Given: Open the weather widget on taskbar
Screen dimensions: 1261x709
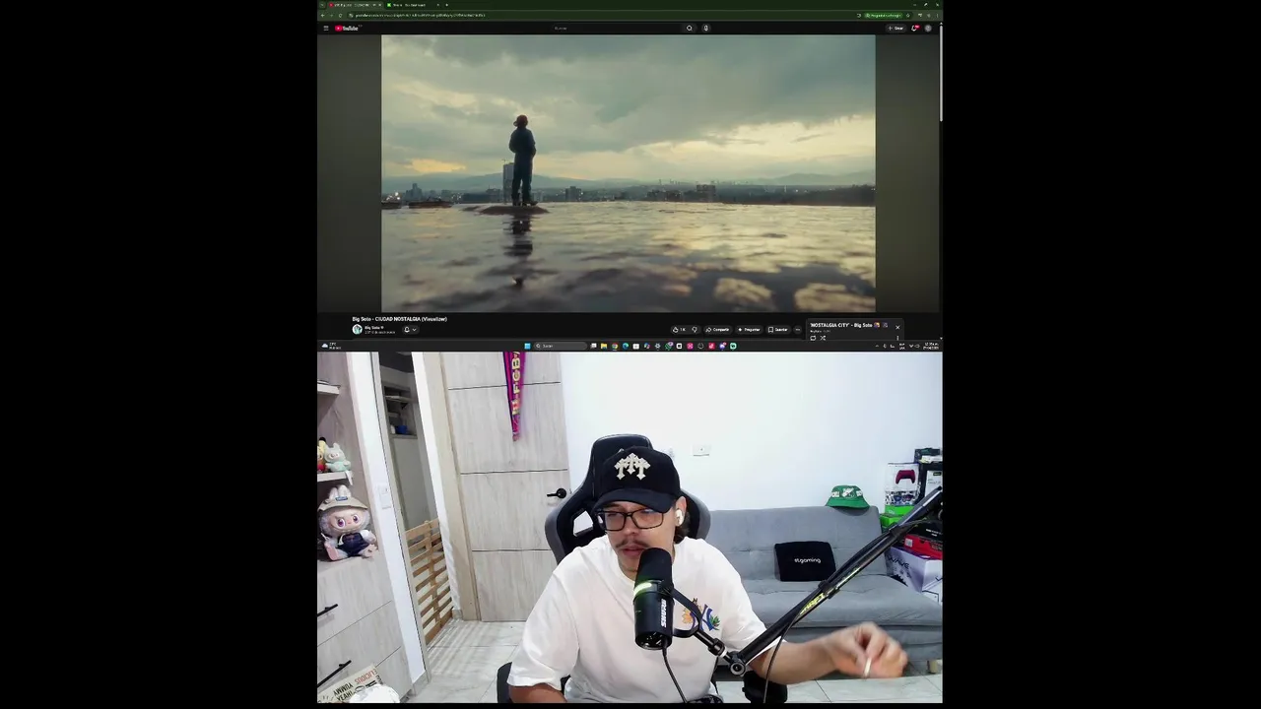Looking at the screenshot, I should point(331,346).
